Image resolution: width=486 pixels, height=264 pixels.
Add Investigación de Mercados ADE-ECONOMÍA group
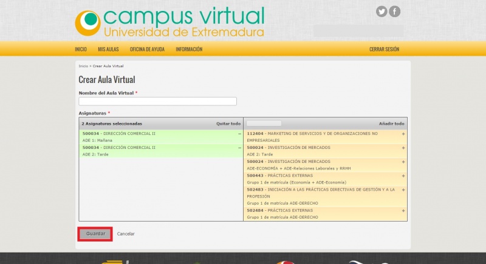(403, 162)
